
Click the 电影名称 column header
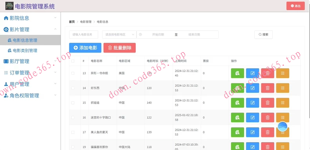point(97,61)
